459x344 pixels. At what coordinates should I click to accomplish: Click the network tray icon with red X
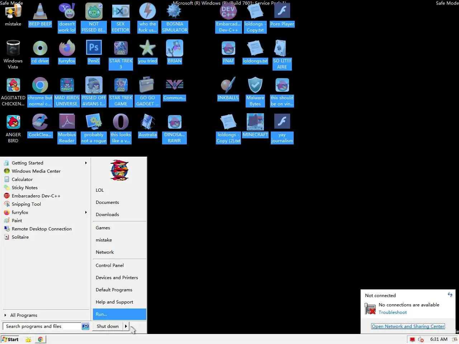[x=421, y=339]
